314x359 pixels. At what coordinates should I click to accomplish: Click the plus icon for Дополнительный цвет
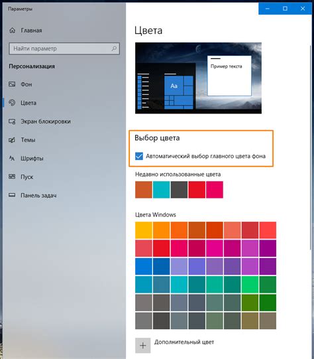tap(143, 345)
